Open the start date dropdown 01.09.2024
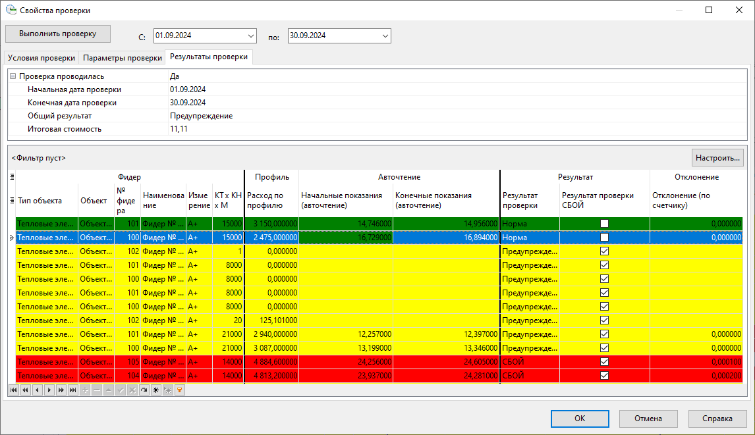Screen dimensions: 755x435 250,36
